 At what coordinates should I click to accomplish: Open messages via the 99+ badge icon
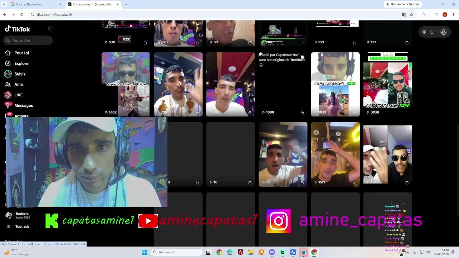coord(8,105)
